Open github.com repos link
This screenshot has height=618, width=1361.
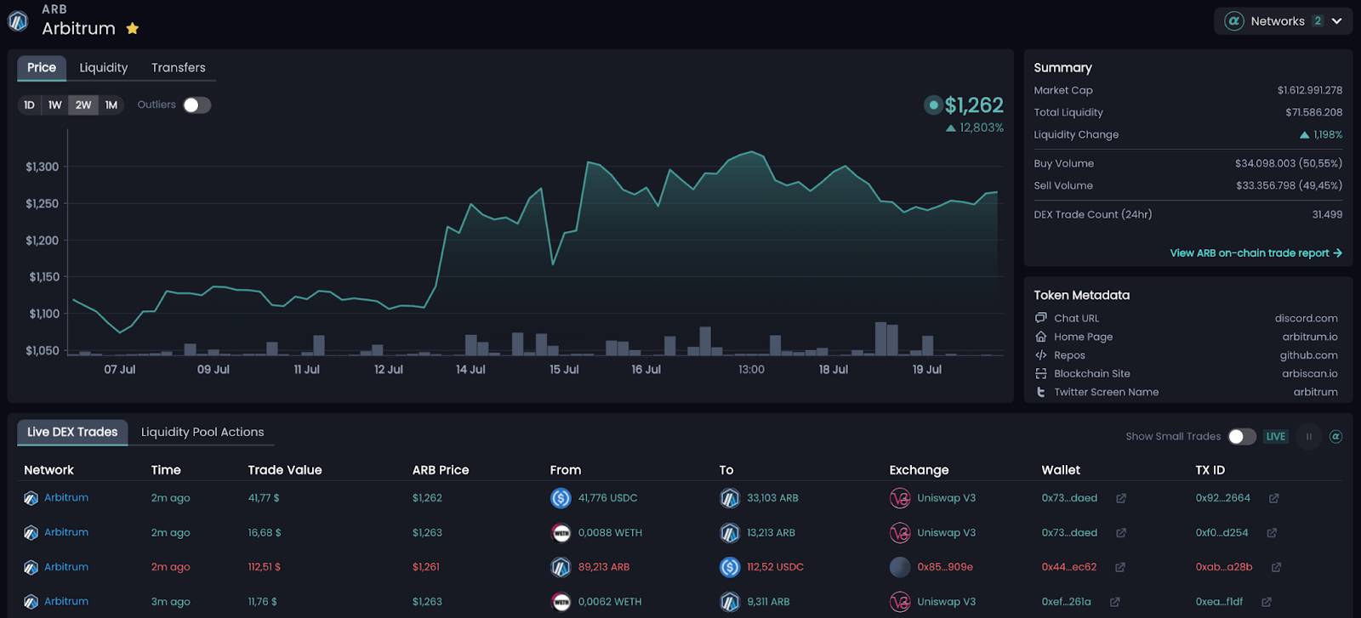click(1308, 355)
